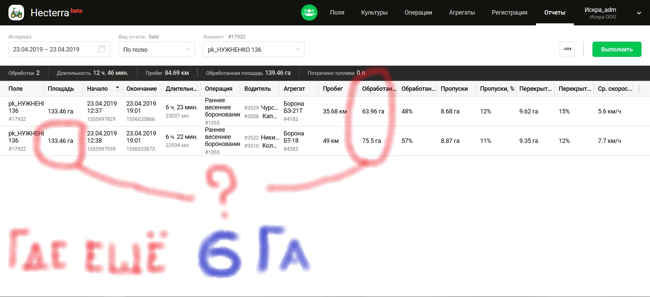Navigate to Регистрация page
This screenshot has width=650, height=297.
(x=509, y=13)
